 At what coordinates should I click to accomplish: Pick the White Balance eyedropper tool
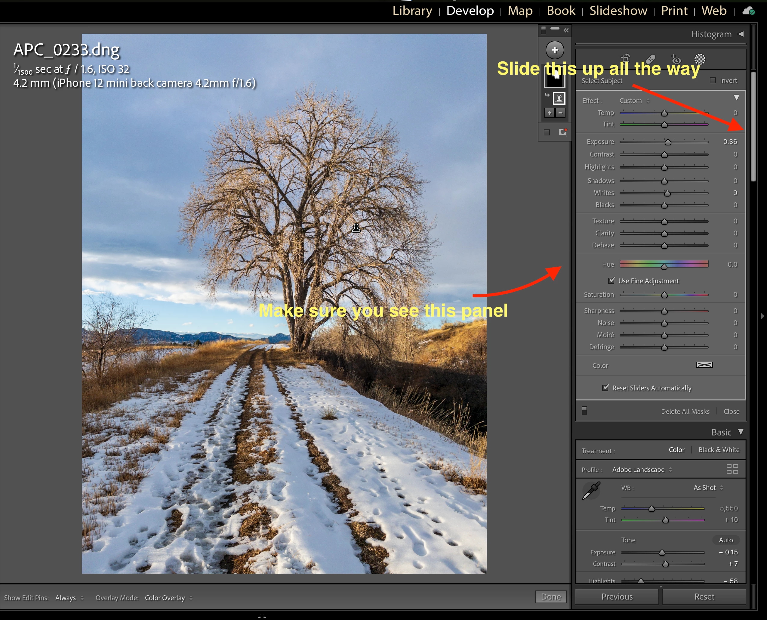[x=591, y=491]
